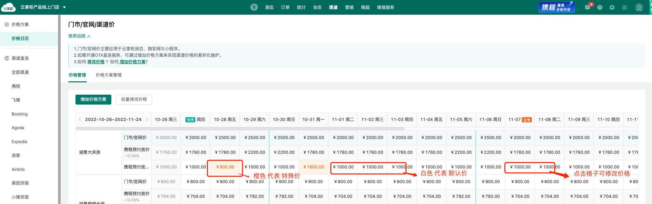Open 全部渠道 in the sidebar
Screen dimensions: 652x204
(20, 72)
